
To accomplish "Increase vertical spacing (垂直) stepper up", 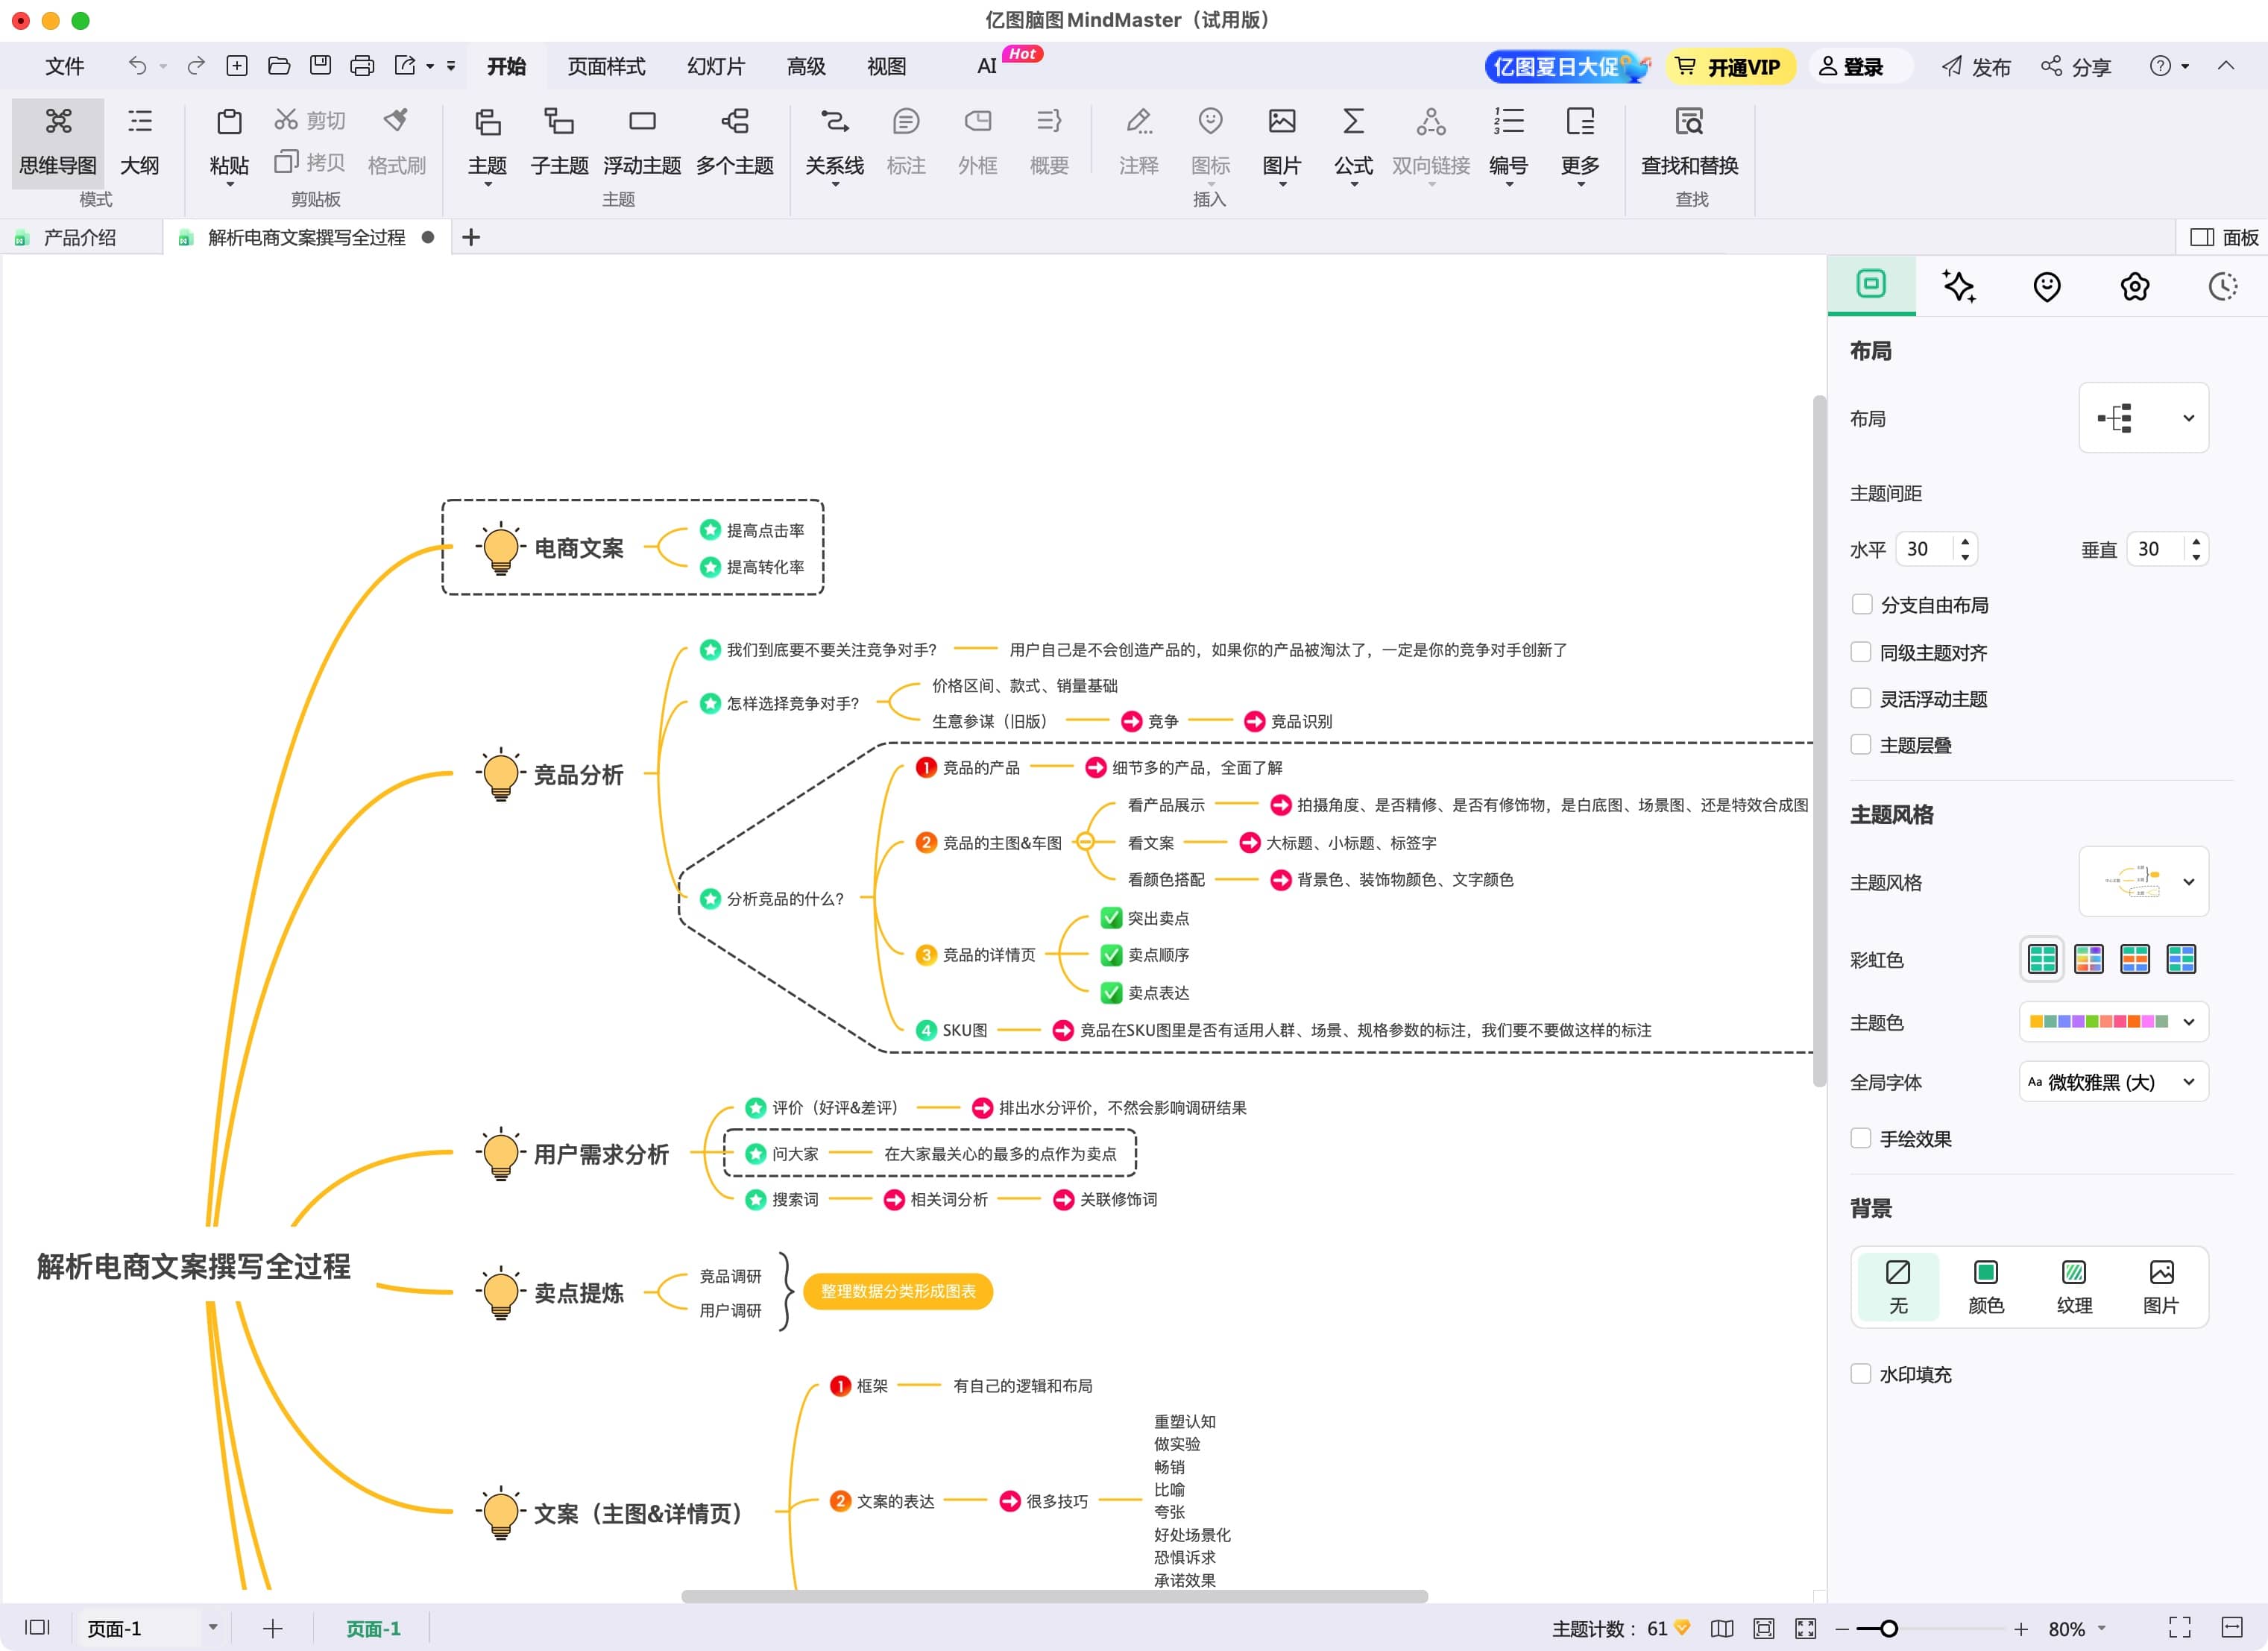I will tap(2196, 541).
